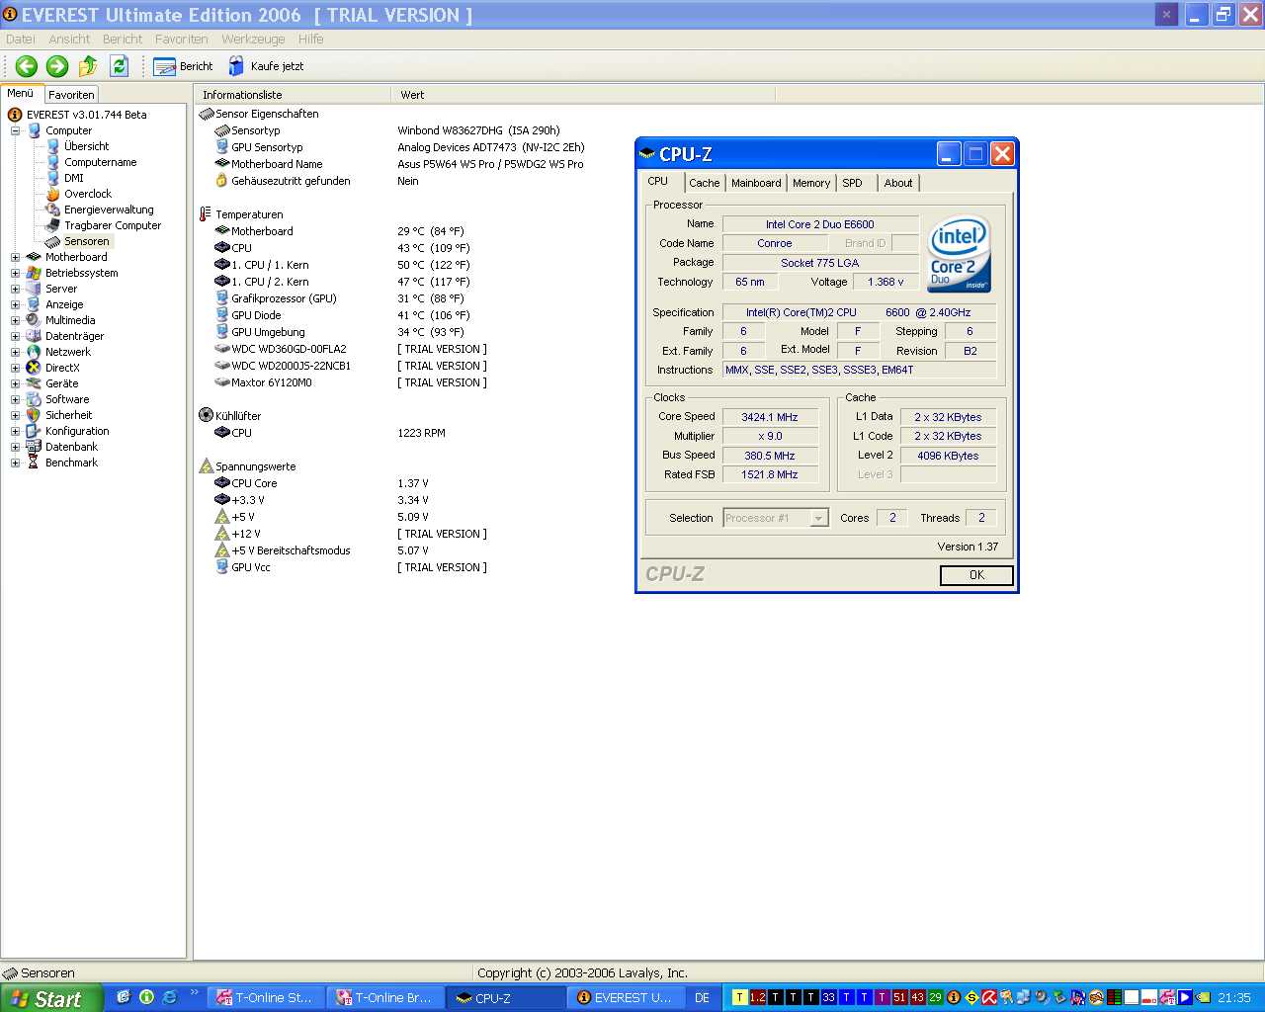Open the Bericht menu in menu bar
This screenshot has width=1265, height=1012.
pos(123,40)
